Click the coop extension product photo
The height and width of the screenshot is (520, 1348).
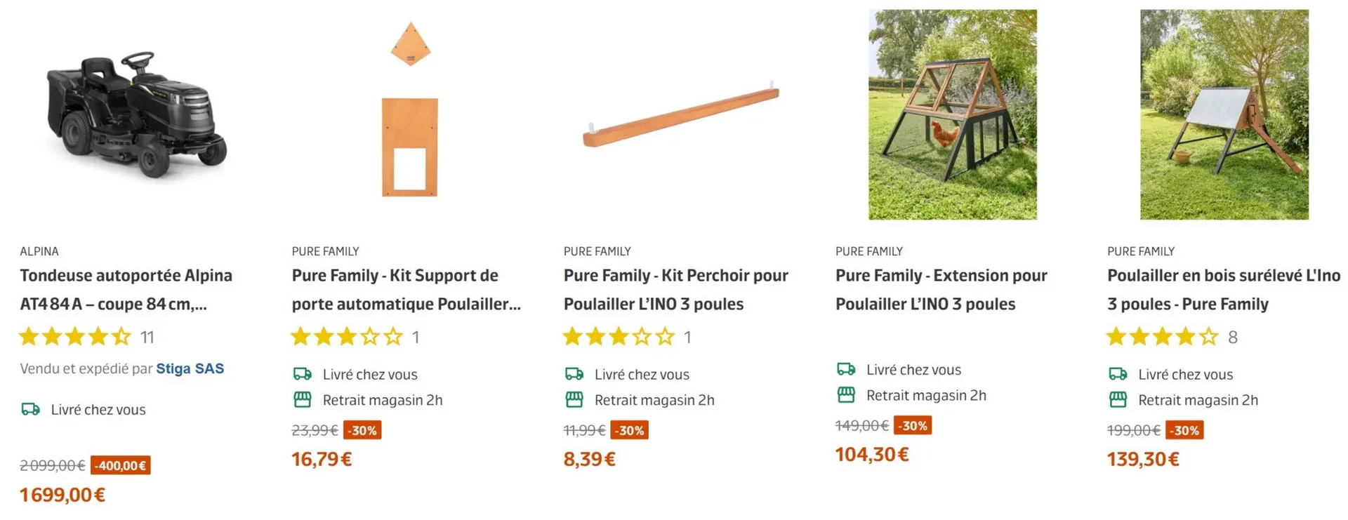point(952,114)
